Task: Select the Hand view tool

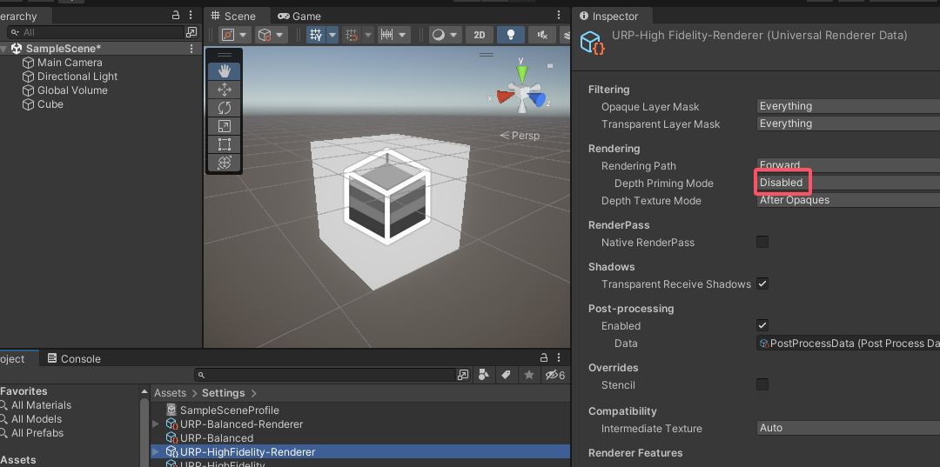Action: coord(224,71)
